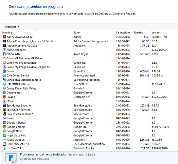Click the version 13.720.0.6233 cell

[x=160, y=97]
